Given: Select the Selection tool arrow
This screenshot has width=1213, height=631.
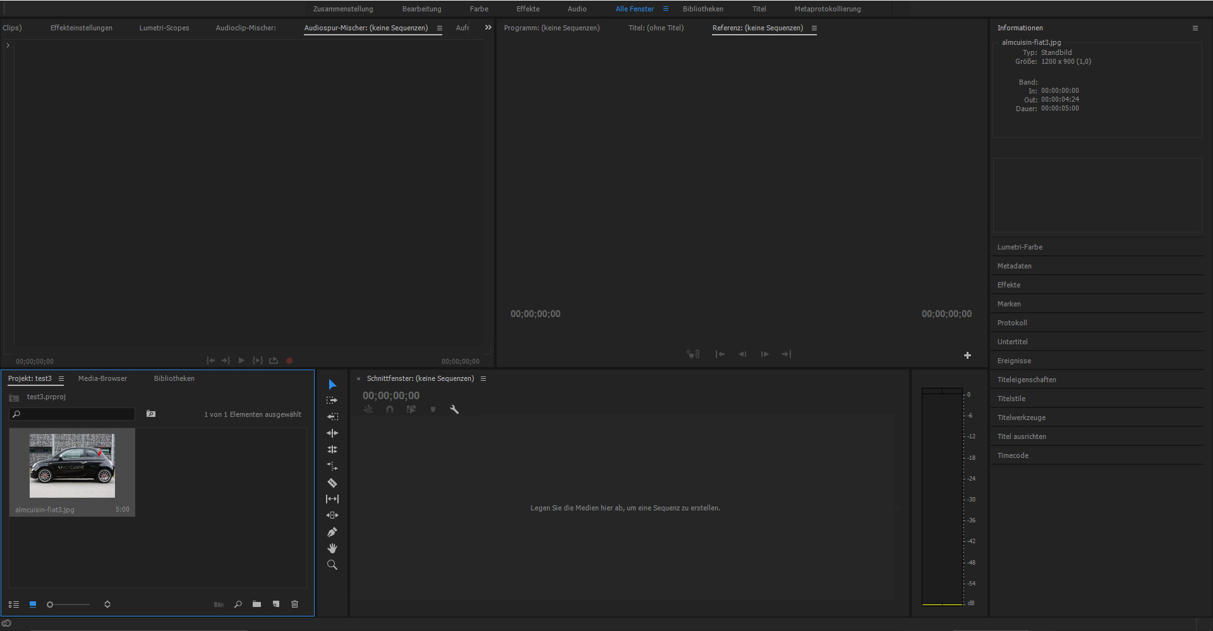Looking at the screenshot, I should point(332,384).
